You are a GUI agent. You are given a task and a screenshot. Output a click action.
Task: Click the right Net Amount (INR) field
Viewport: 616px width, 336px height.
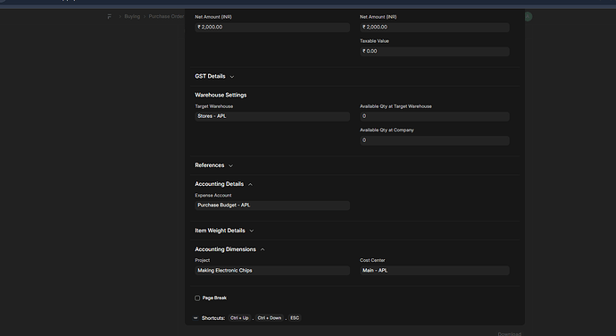435,27
